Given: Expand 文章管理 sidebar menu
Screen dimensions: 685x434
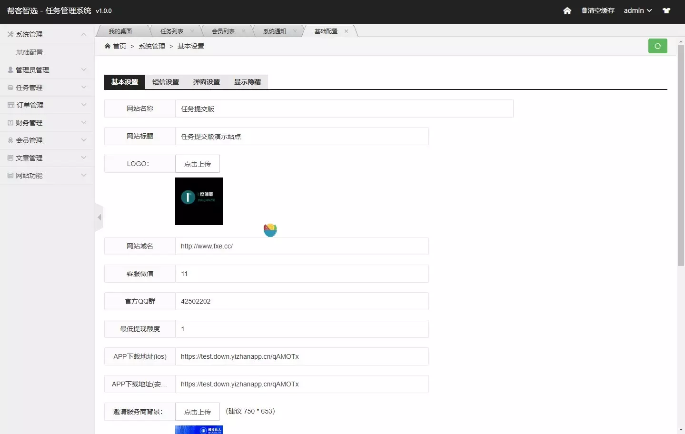Looking at the screenshot, I should (x=47, y=158).
